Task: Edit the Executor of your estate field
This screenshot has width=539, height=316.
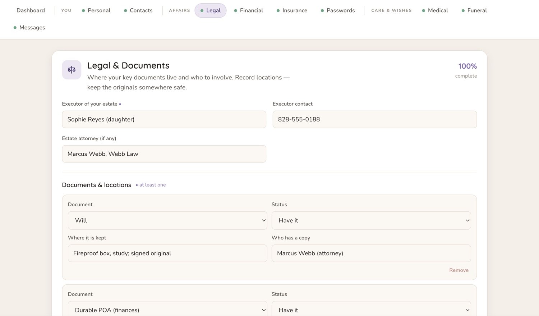Action: click(164, 119)
